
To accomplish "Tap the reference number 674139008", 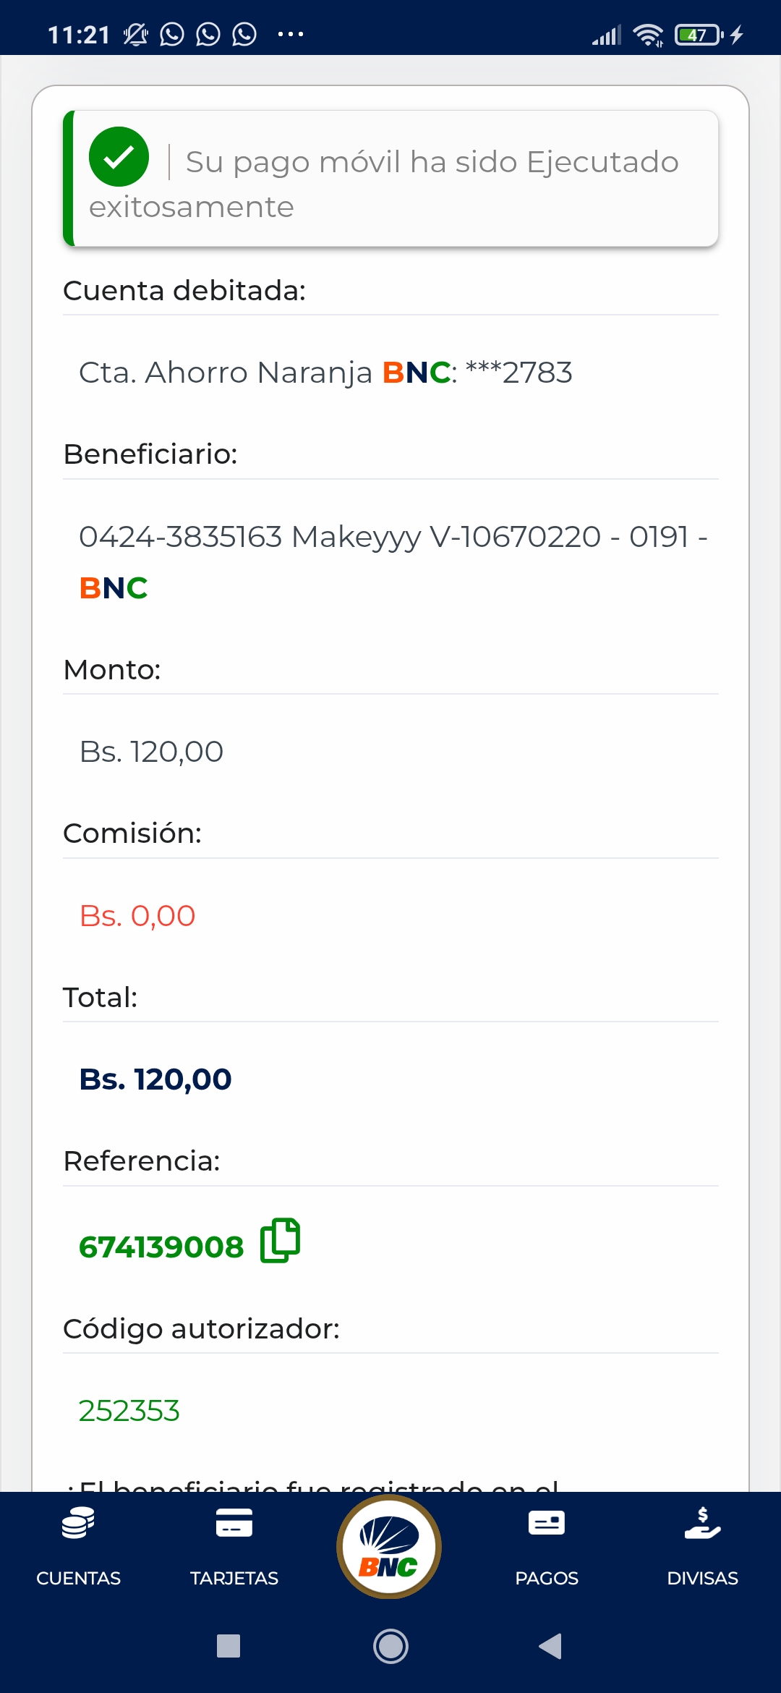I will tap(161, 1247).
